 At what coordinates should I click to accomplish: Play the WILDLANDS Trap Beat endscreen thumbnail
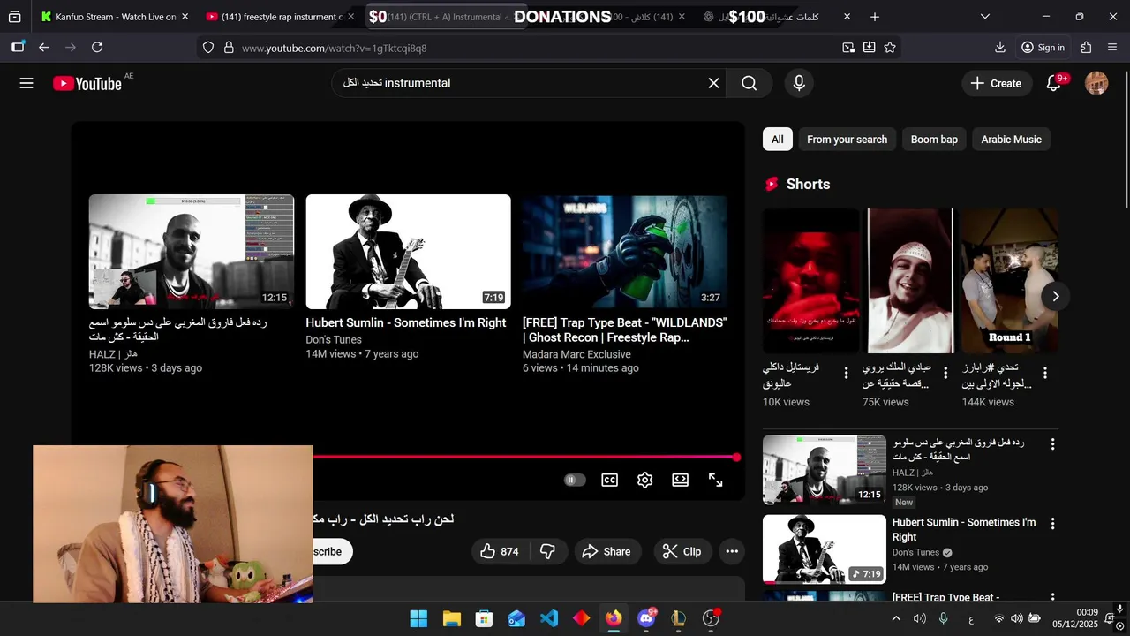625,252
